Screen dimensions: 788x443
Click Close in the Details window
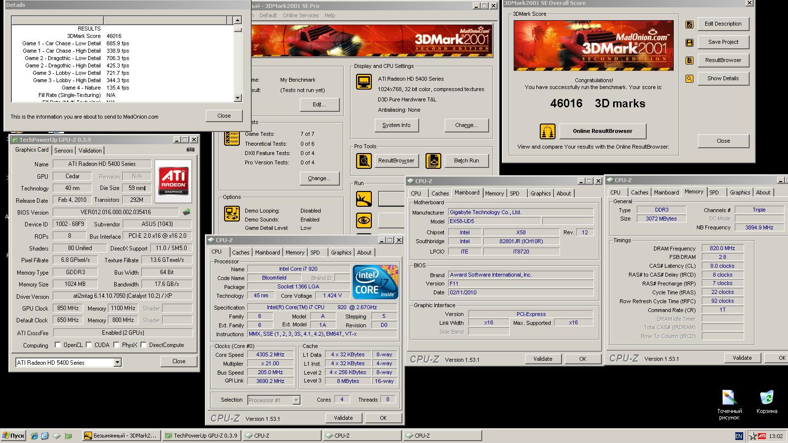tap(224, 116)
